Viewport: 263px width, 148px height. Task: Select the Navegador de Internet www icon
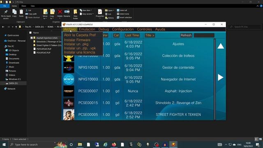[x=69, y=79]
